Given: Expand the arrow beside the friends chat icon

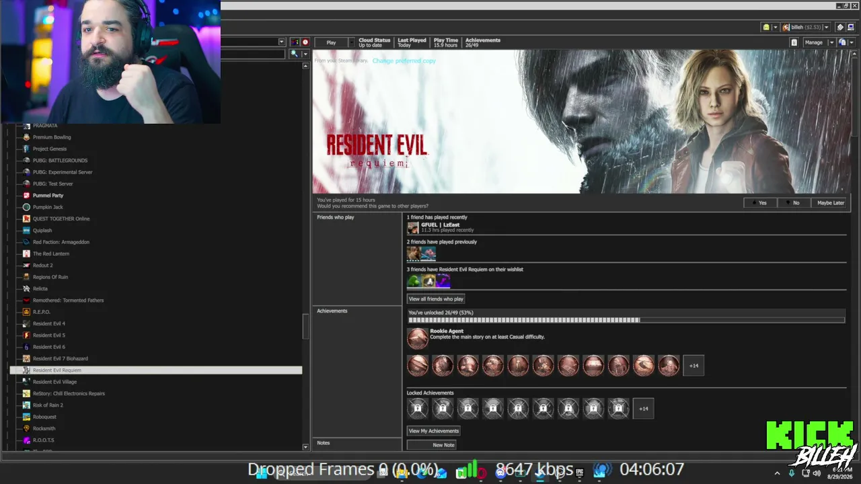Looking at the screenshot, I should pyautogui.click(x=775, y=27).
